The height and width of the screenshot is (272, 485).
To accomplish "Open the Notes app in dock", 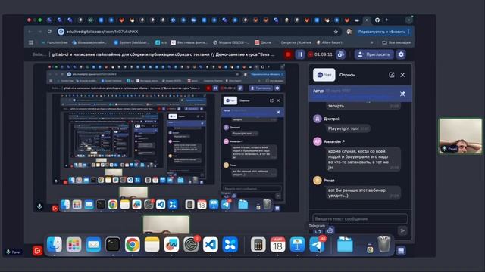I will (x=152, y=245).
